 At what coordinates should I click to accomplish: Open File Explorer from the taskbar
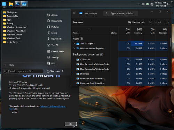pyautogui.click(x=11, y=4)
